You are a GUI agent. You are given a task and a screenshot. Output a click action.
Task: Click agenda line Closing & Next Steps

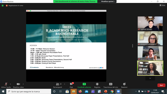pyautogui.click(x=43, y=63)
